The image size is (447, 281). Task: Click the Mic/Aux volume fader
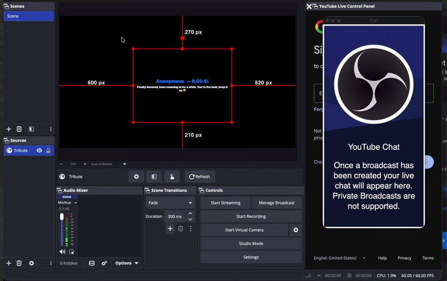coord(62,217)
